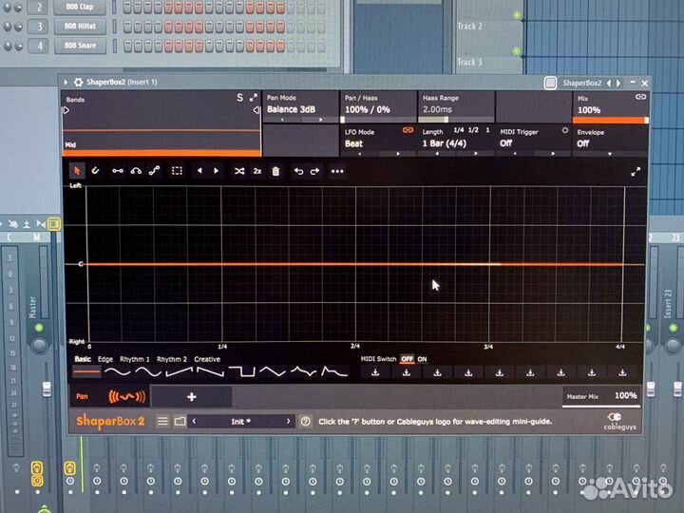Open the three-dots more options menu
This screenshot has width=684, height=513.
click(337, 171)
